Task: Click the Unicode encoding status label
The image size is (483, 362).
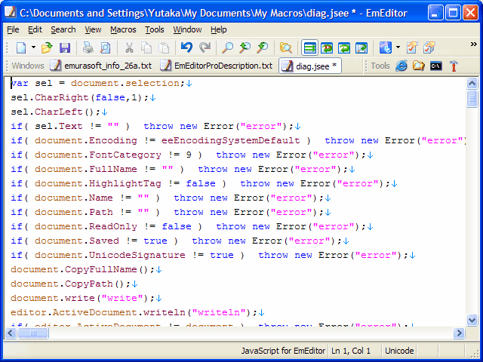Action: [399, 351]
